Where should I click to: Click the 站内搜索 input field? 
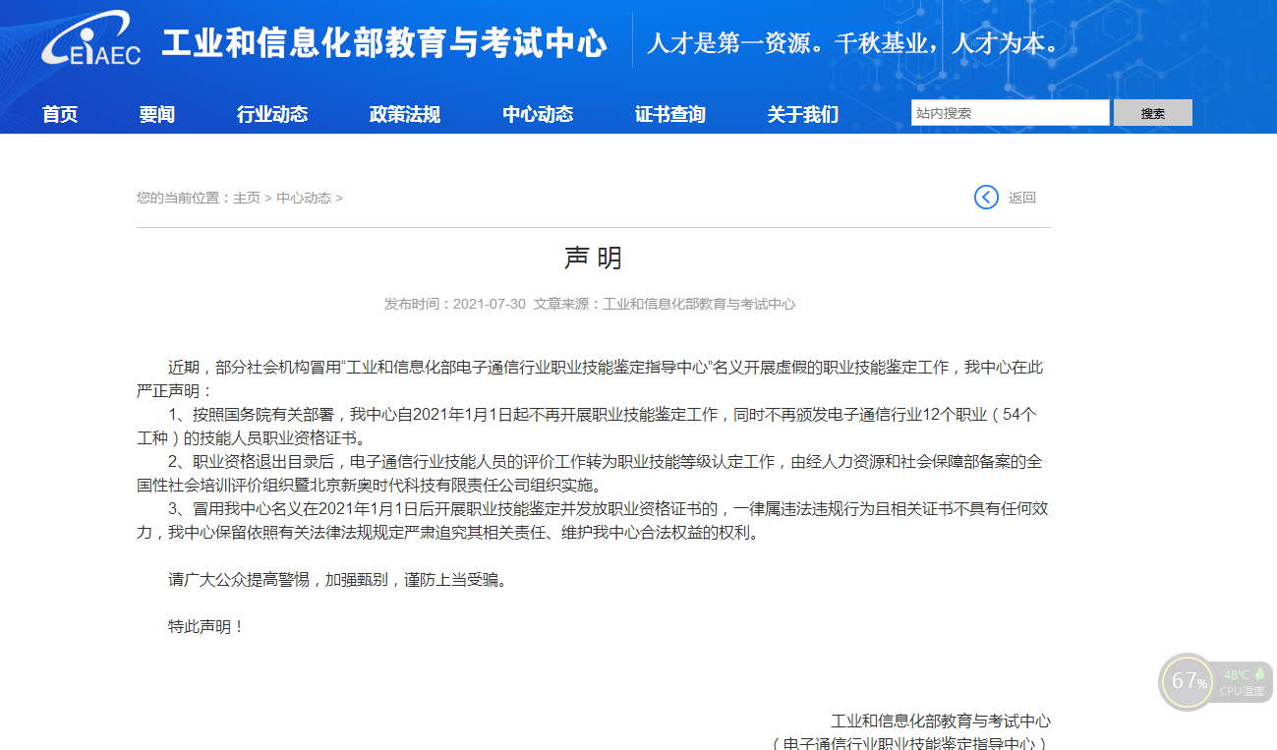point(1010,113)
